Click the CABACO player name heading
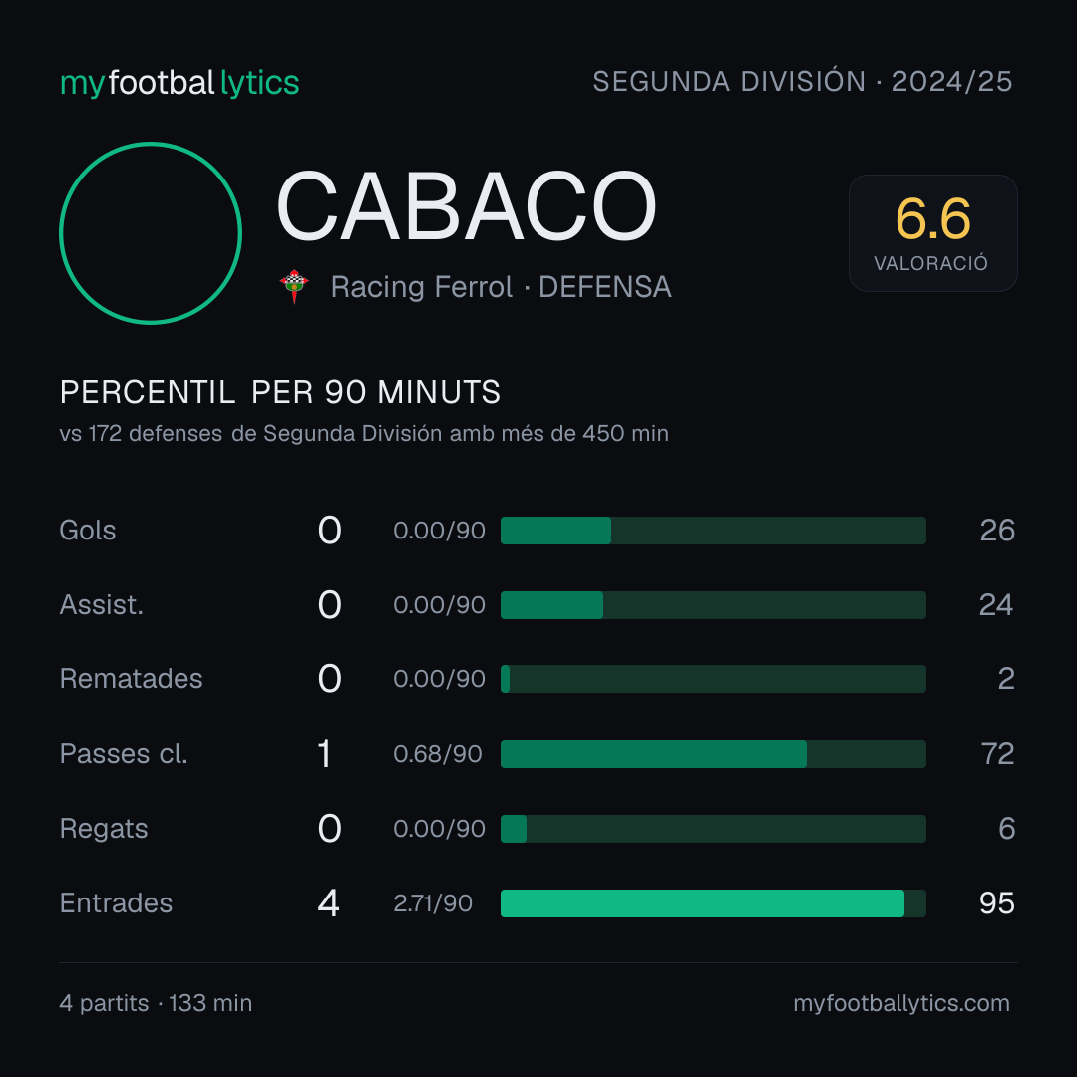 pyautogui.click(x=467, y=206)
